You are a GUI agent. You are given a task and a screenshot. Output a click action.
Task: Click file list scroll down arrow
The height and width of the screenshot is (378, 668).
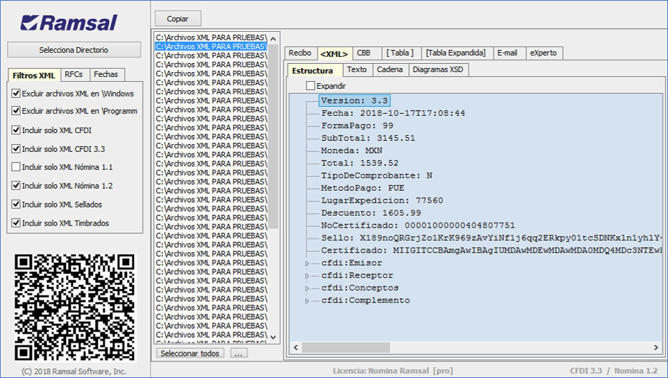click(x=273, y=337)
